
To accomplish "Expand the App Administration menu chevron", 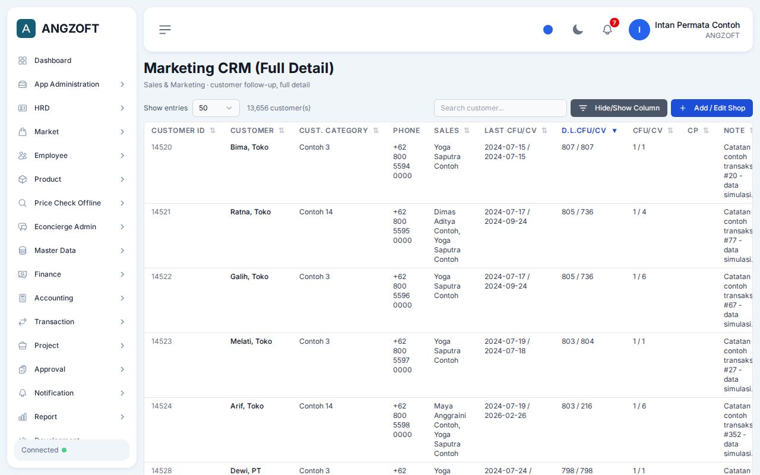I will (x=122, y=84).
